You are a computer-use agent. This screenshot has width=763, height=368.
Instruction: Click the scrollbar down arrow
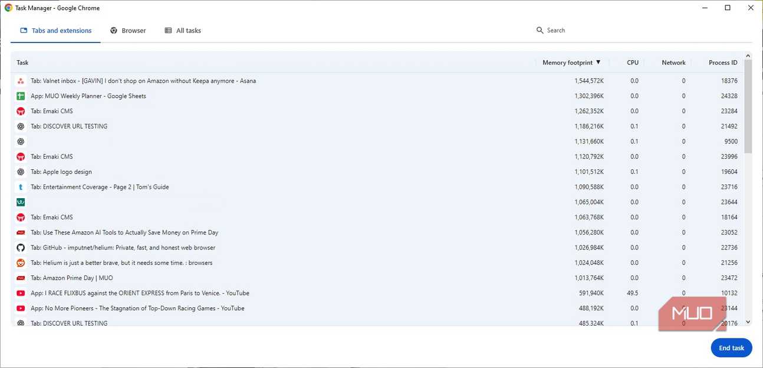[x=748, y=322]
